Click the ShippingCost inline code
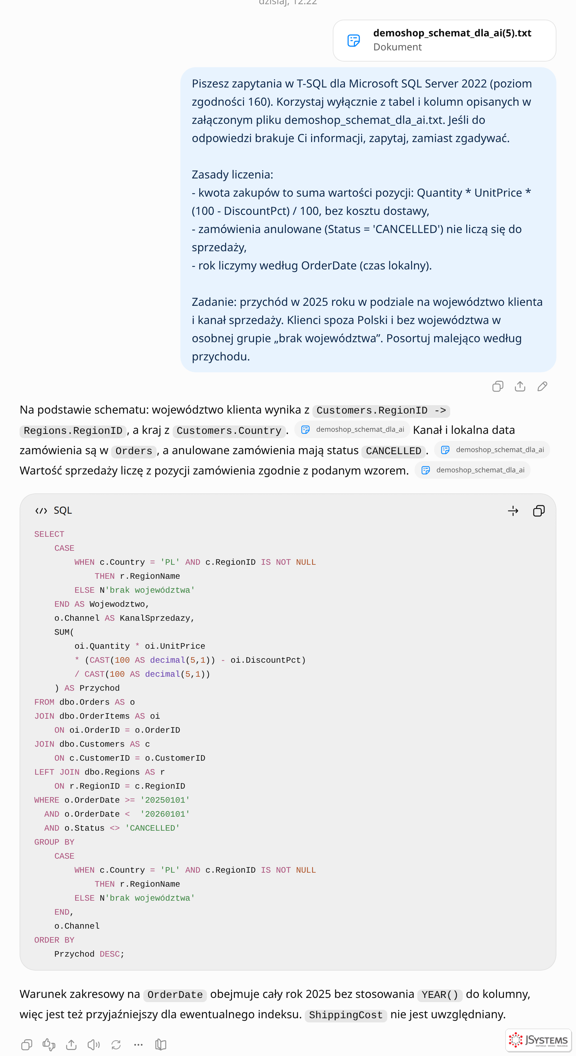Screen dimensions: 576x1056 (x=346, y=1015)
